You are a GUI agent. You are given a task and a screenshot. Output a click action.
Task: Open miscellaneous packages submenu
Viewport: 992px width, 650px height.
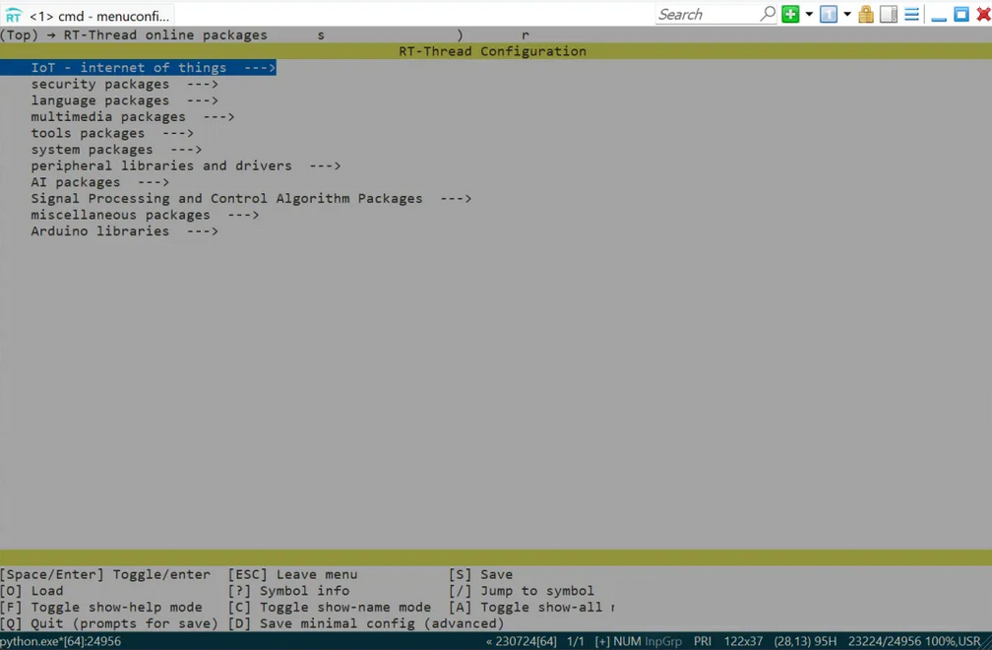[x=145, y=216]
